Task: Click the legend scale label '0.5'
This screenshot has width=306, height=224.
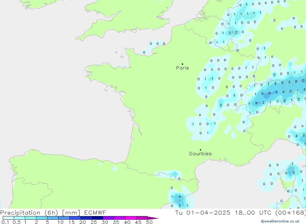Action: (17, 222)
